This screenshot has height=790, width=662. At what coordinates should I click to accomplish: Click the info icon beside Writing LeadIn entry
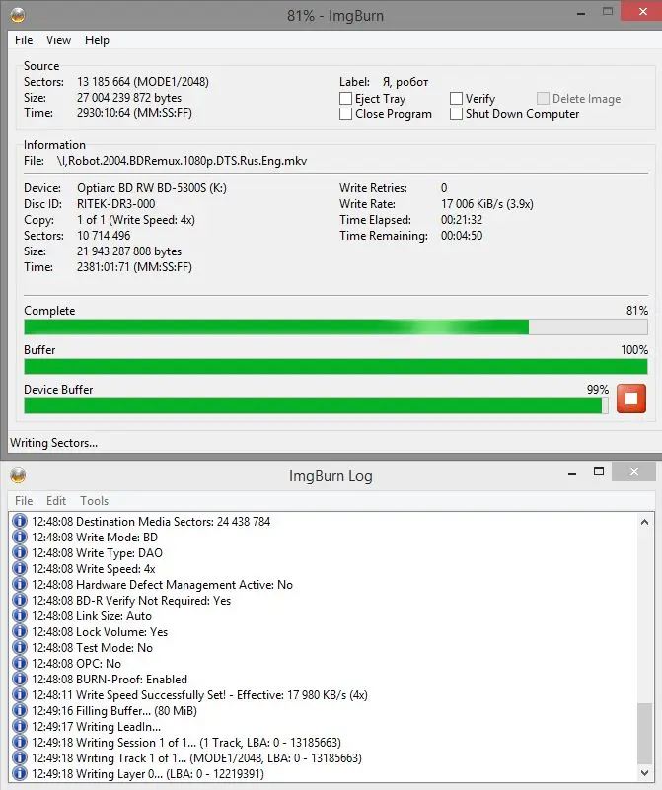point(19,727)
